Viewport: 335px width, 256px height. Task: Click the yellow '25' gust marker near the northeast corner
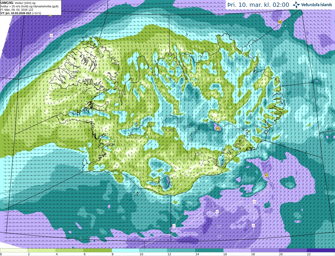point(280,22)
